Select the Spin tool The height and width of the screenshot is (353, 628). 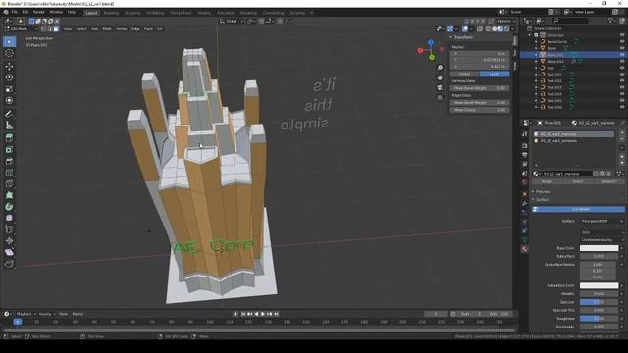pyautogui.click(x=9, y=207)
